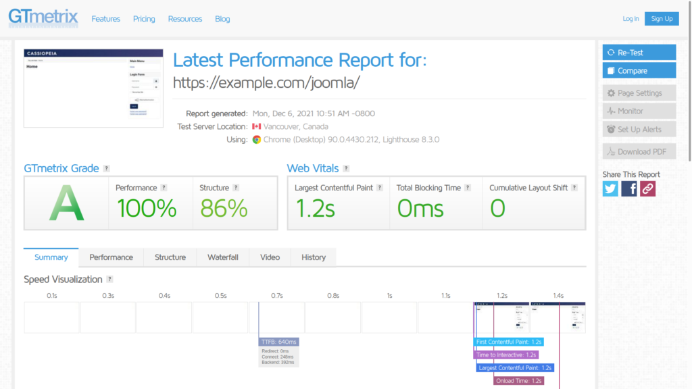The height and width of the screenshot is (389, 692).
Task: Go to the Blog link
Action: [222, 19]
